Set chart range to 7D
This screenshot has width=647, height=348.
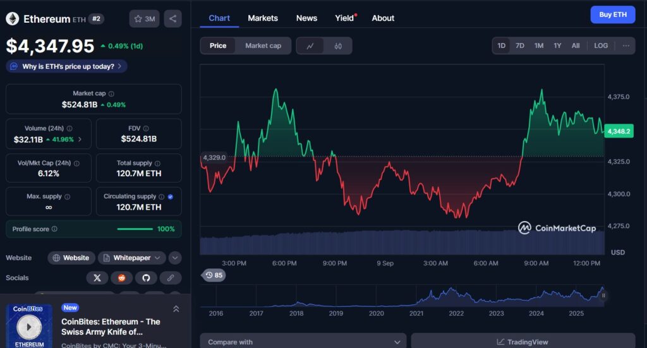520,45
